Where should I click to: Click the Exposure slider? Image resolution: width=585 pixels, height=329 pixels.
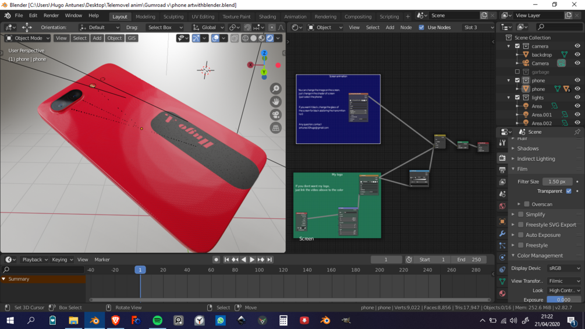pos(563,299)
